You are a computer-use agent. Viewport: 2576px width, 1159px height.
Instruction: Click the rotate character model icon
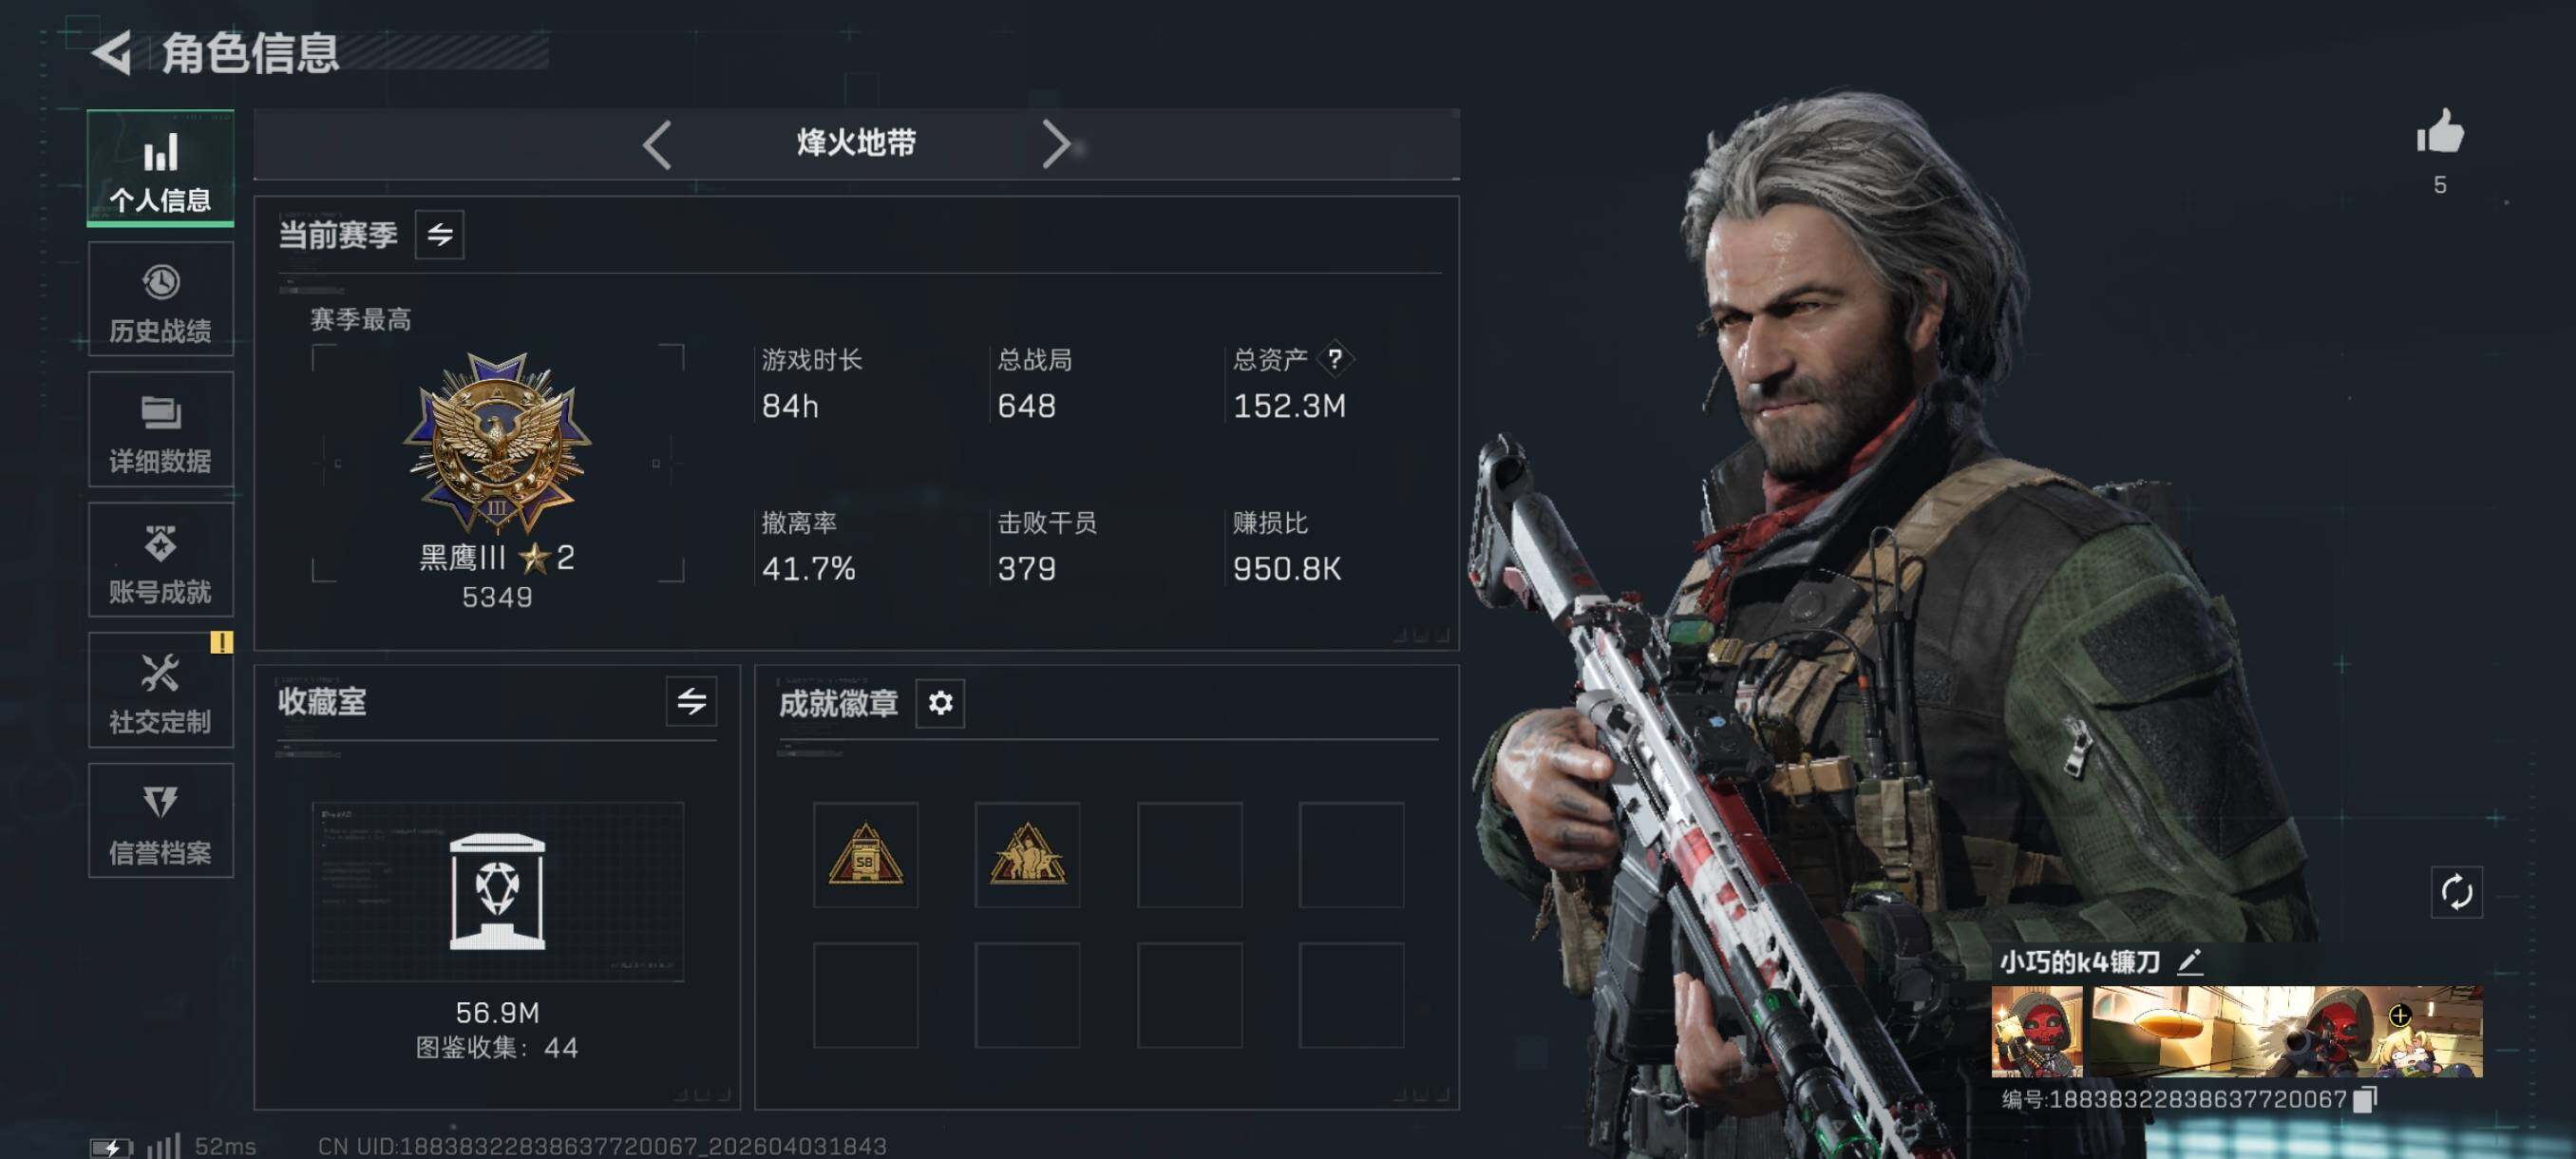pos(2456,892)
